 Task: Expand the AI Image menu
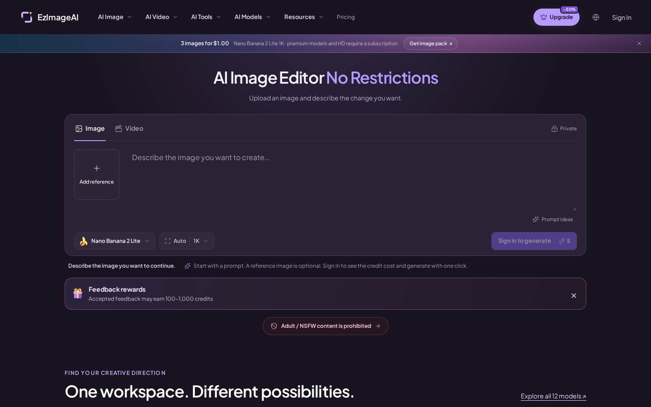click(115, 17)
